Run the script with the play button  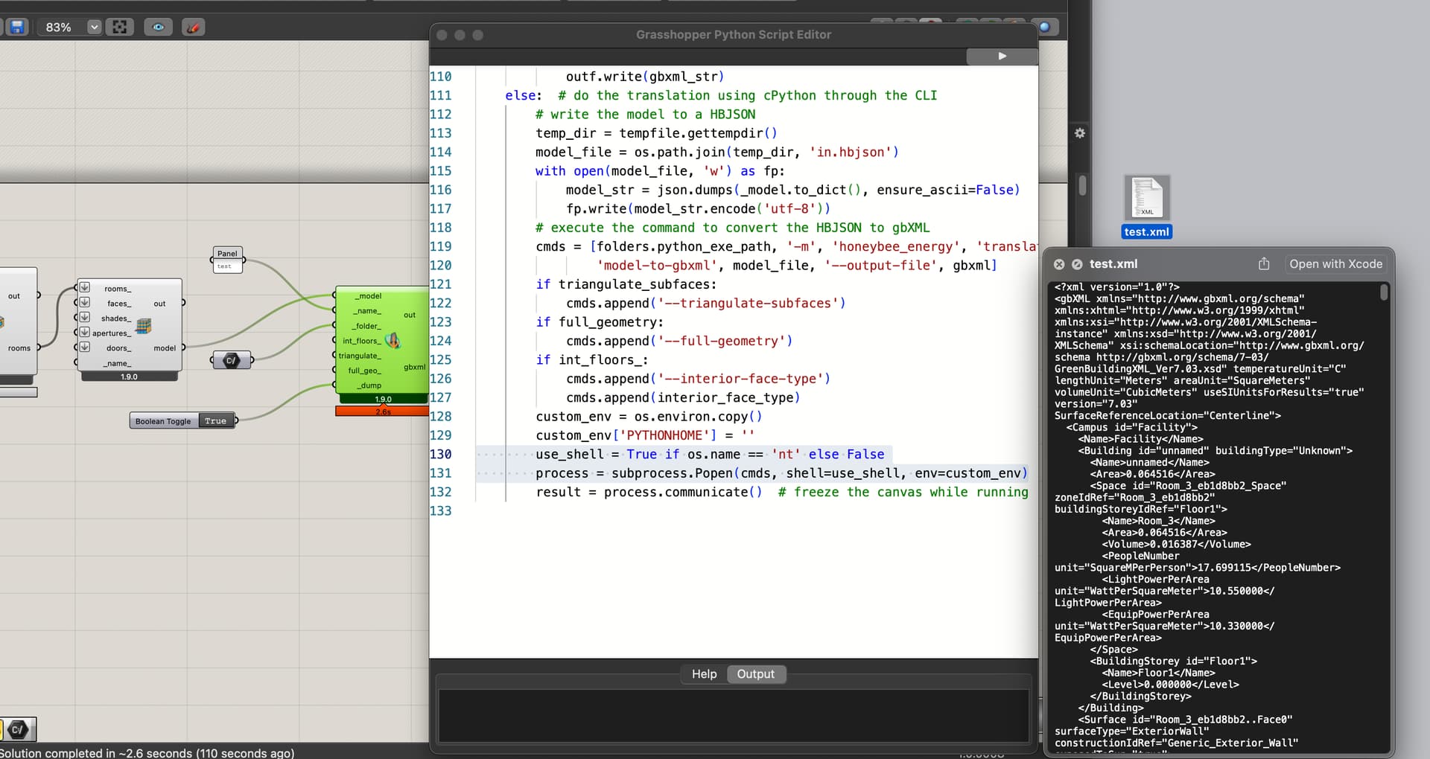1002,56
